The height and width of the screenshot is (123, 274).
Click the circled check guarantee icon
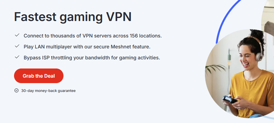(16, 90)
